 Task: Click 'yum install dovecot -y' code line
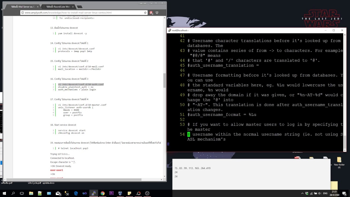pyautogui.click(x=72, y=33)
